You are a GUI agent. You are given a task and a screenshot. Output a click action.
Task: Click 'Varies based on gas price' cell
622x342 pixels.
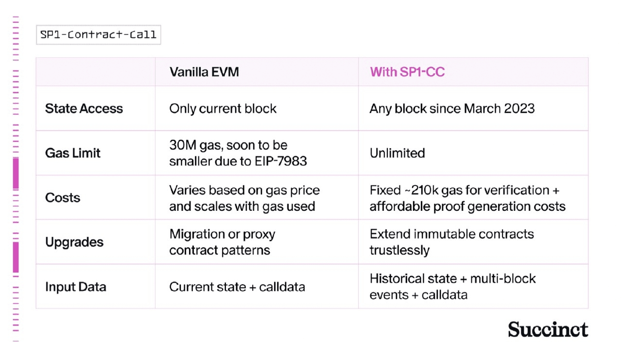click(x=244, y=198)
